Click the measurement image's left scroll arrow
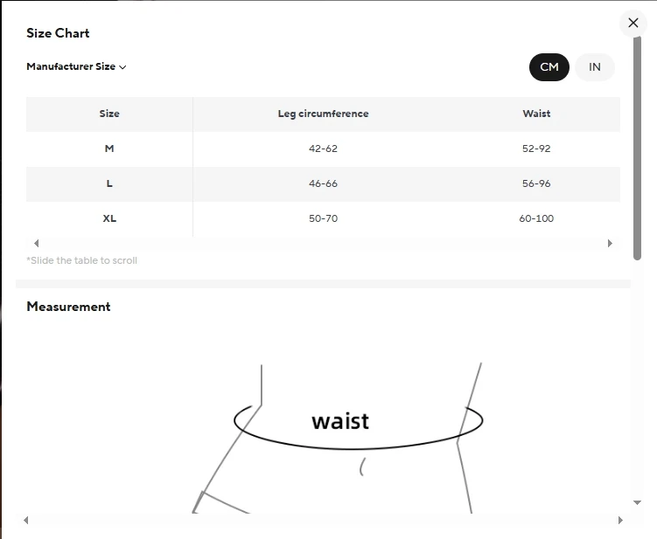657x539 pixels. [25, 521]
